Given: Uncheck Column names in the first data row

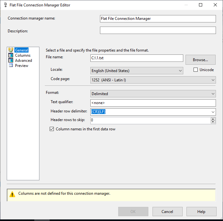Looking at the screenshot, I should coord(52,129).
